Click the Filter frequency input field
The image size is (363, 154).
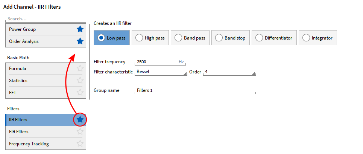156,62
